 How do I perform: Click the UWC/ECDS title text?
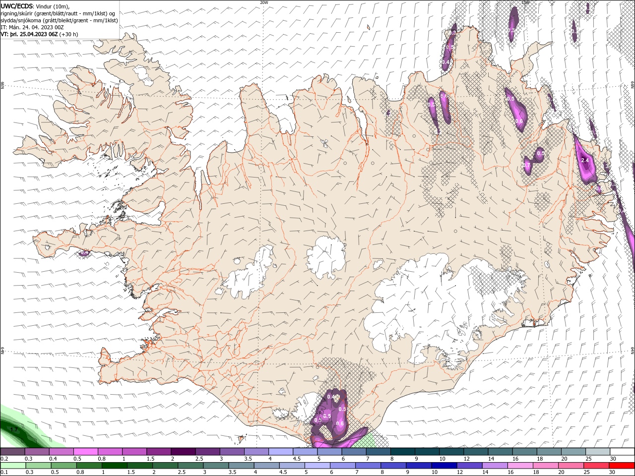17,6
